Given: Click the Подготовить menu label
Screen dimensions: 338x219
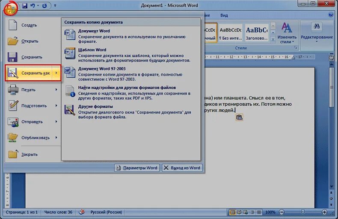Looking at the screenshot, I should 34,105.
